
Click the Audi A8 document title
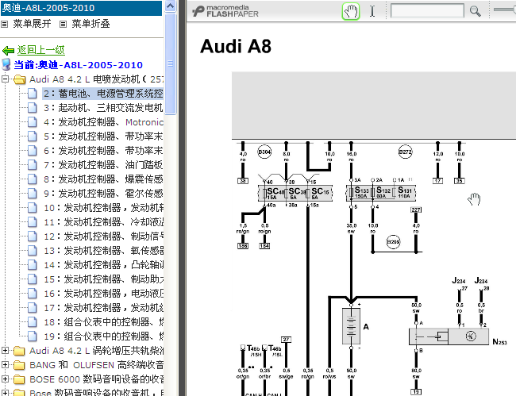pyautogui.click(x=236, y=46)
